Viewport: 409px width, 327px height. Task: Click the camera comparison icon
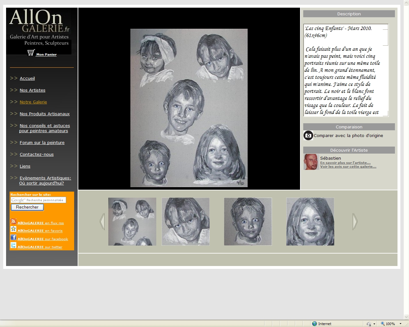click(308, 135)
